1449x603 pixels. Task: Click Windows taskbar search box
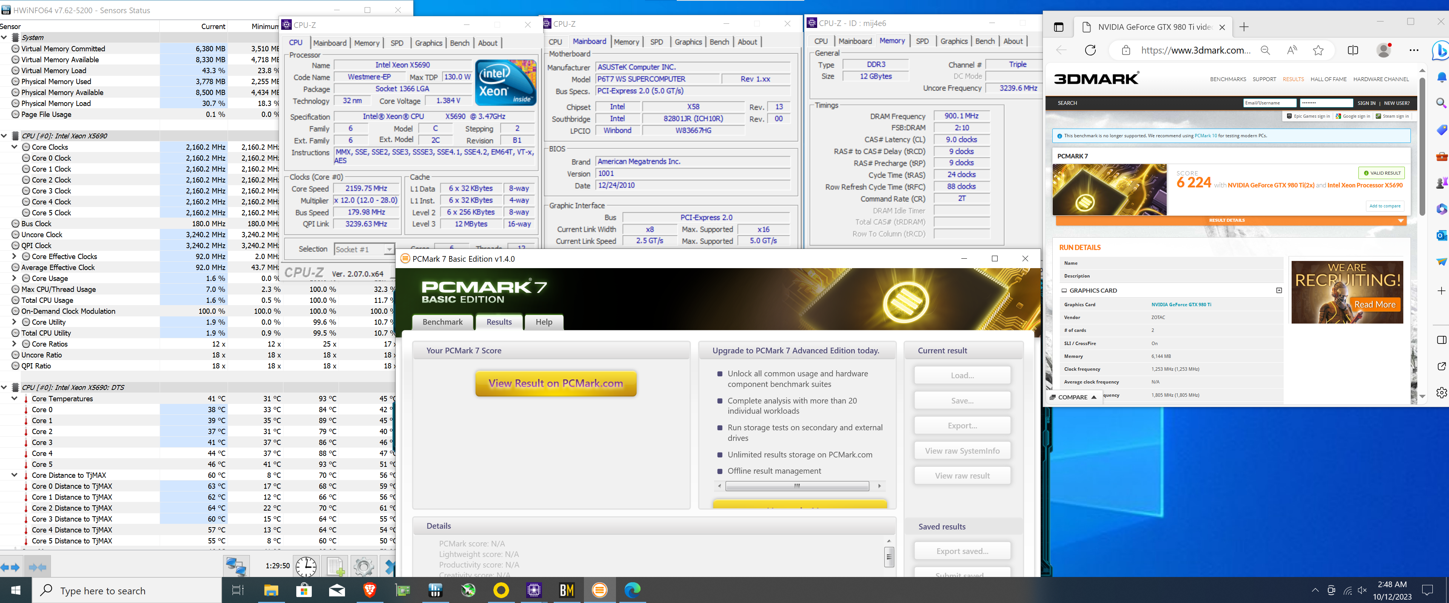pos(128,590)
